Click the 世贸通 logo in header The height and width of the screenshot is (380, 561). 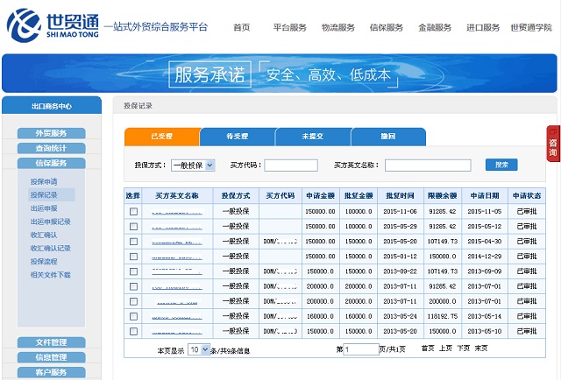click(x=51, y=26)
